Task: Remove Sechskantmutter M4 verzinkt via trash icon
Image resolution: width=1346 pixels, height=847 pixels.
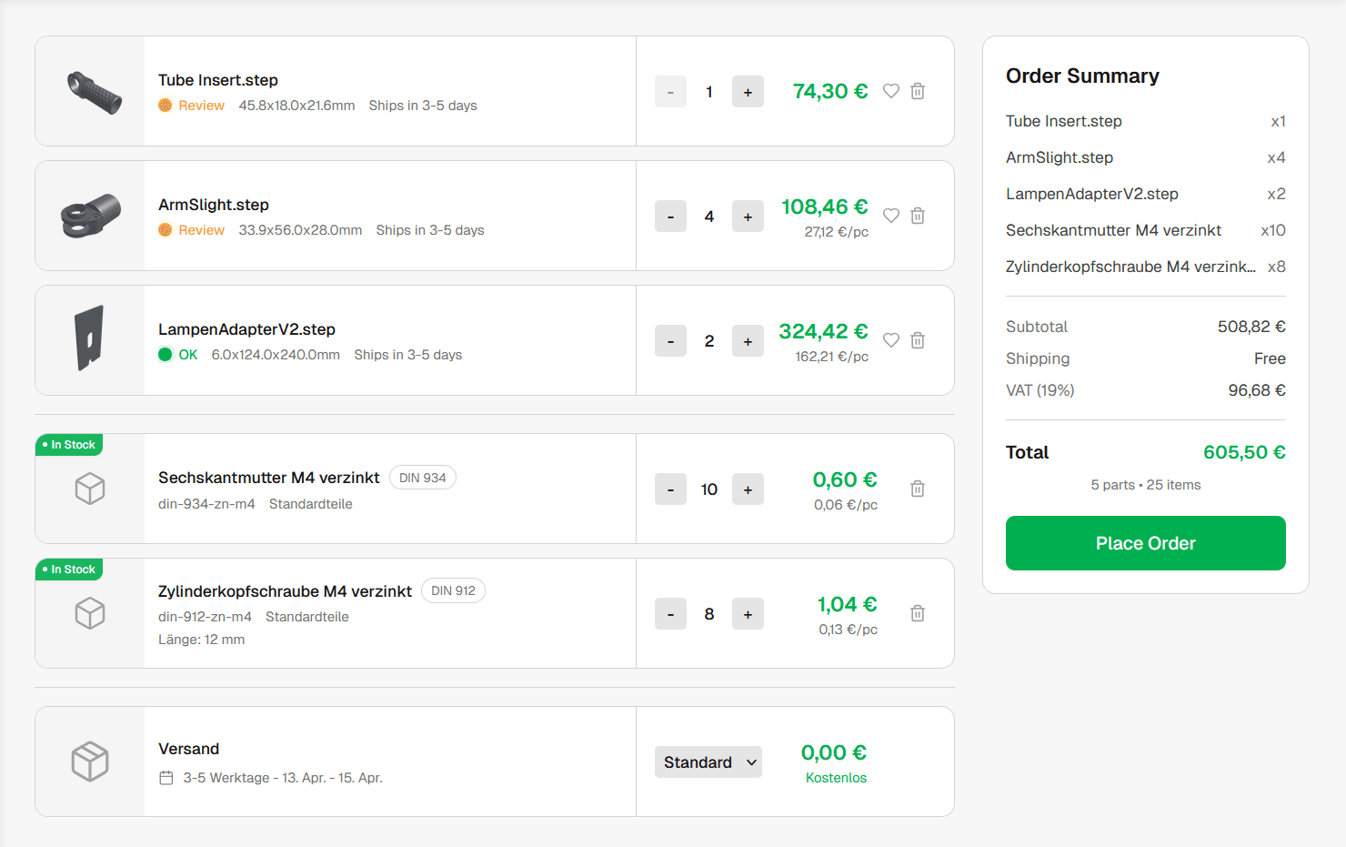Action: point(918,489)
